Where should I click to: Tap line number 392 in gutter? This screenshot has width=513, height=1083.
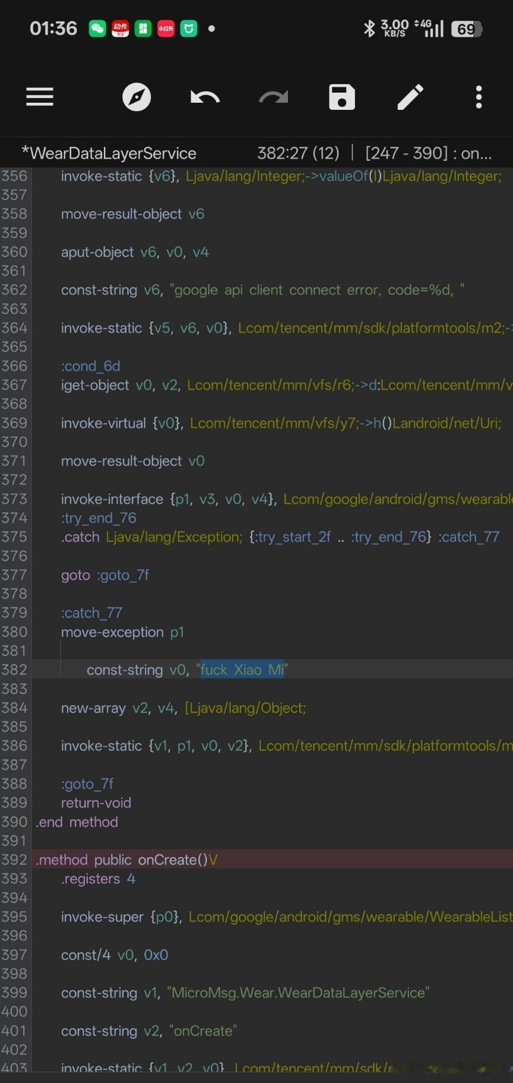[14, 860]
